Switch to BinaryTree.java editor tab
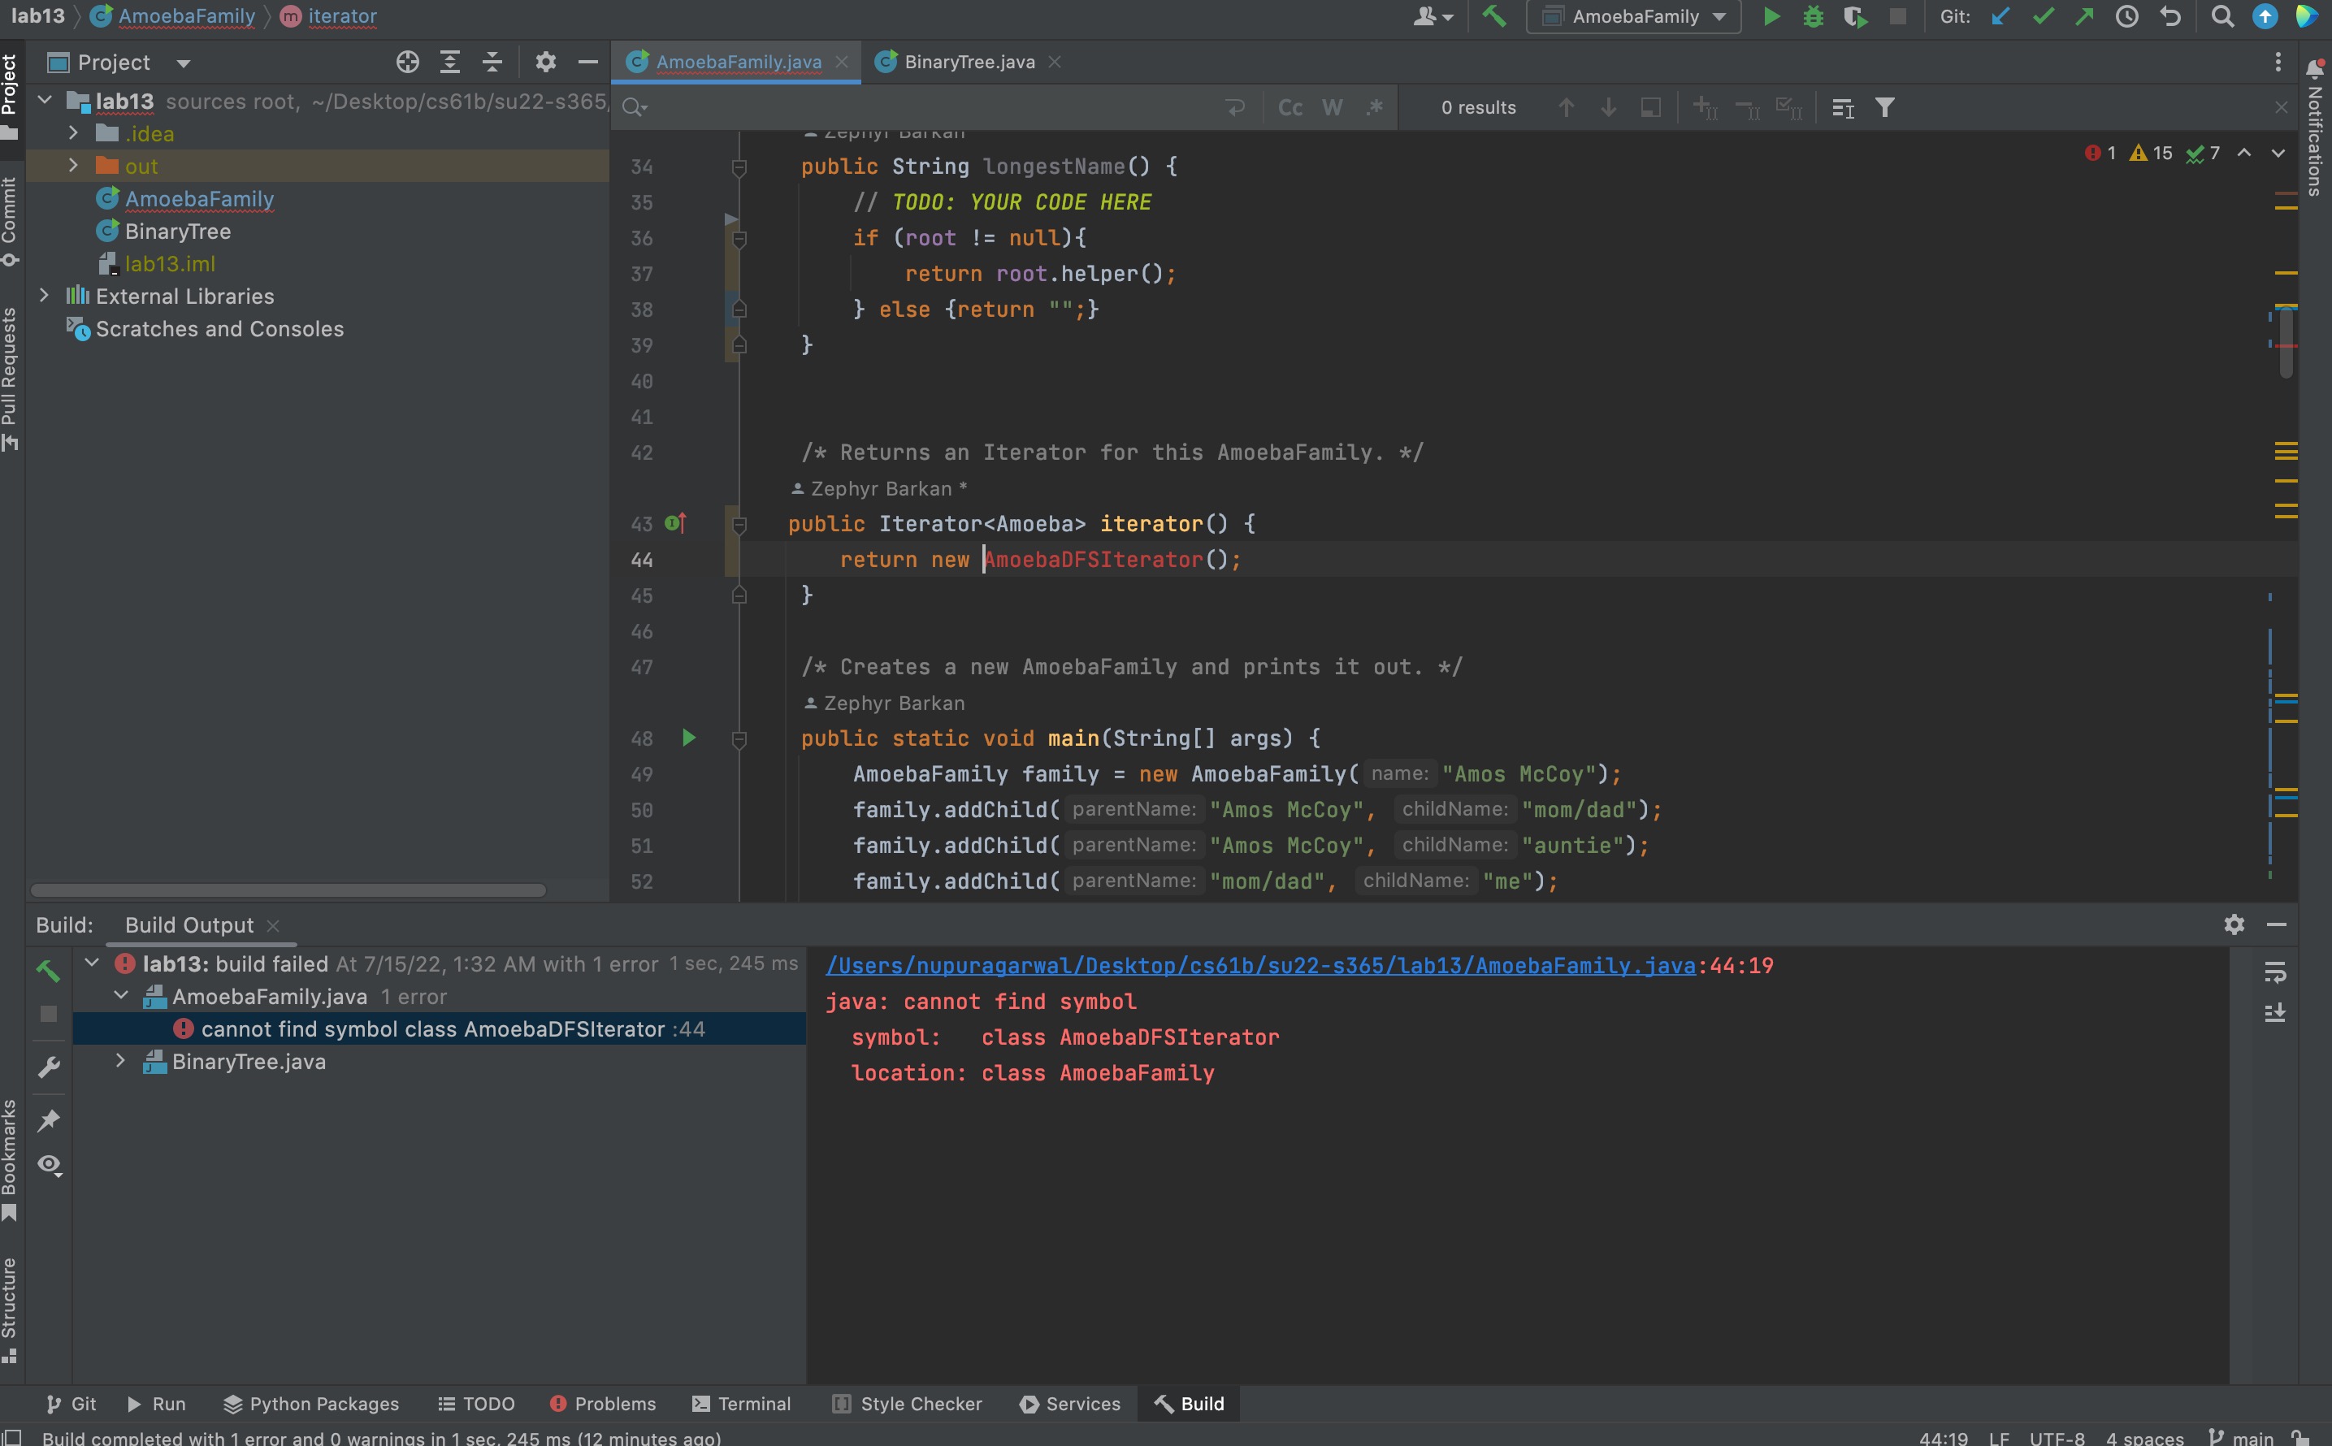Screen dimensions: 2332x1446 click(x=968, y=63)
